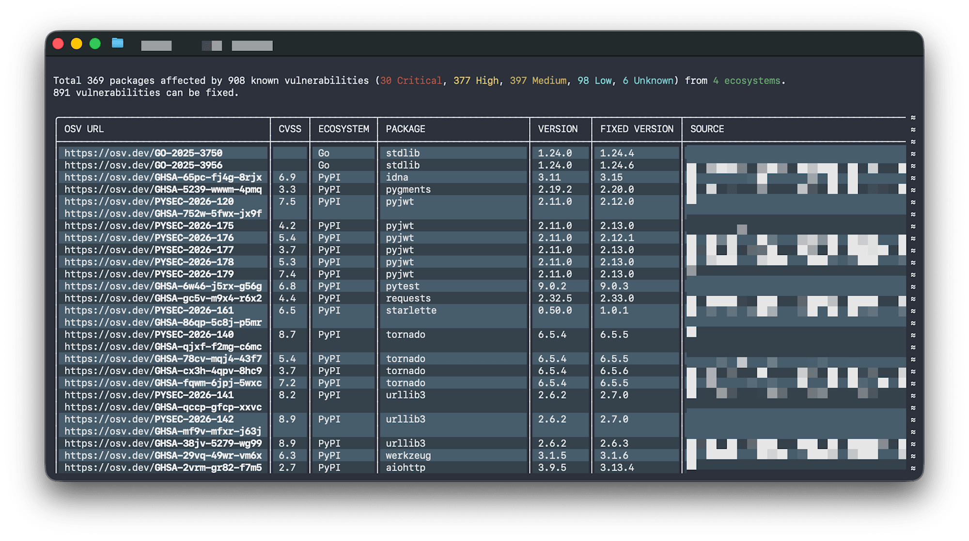Click fixed version 2.33.0 for requests
The height and width of the screenshot is (541, 969).
click(x=617, y=299)
